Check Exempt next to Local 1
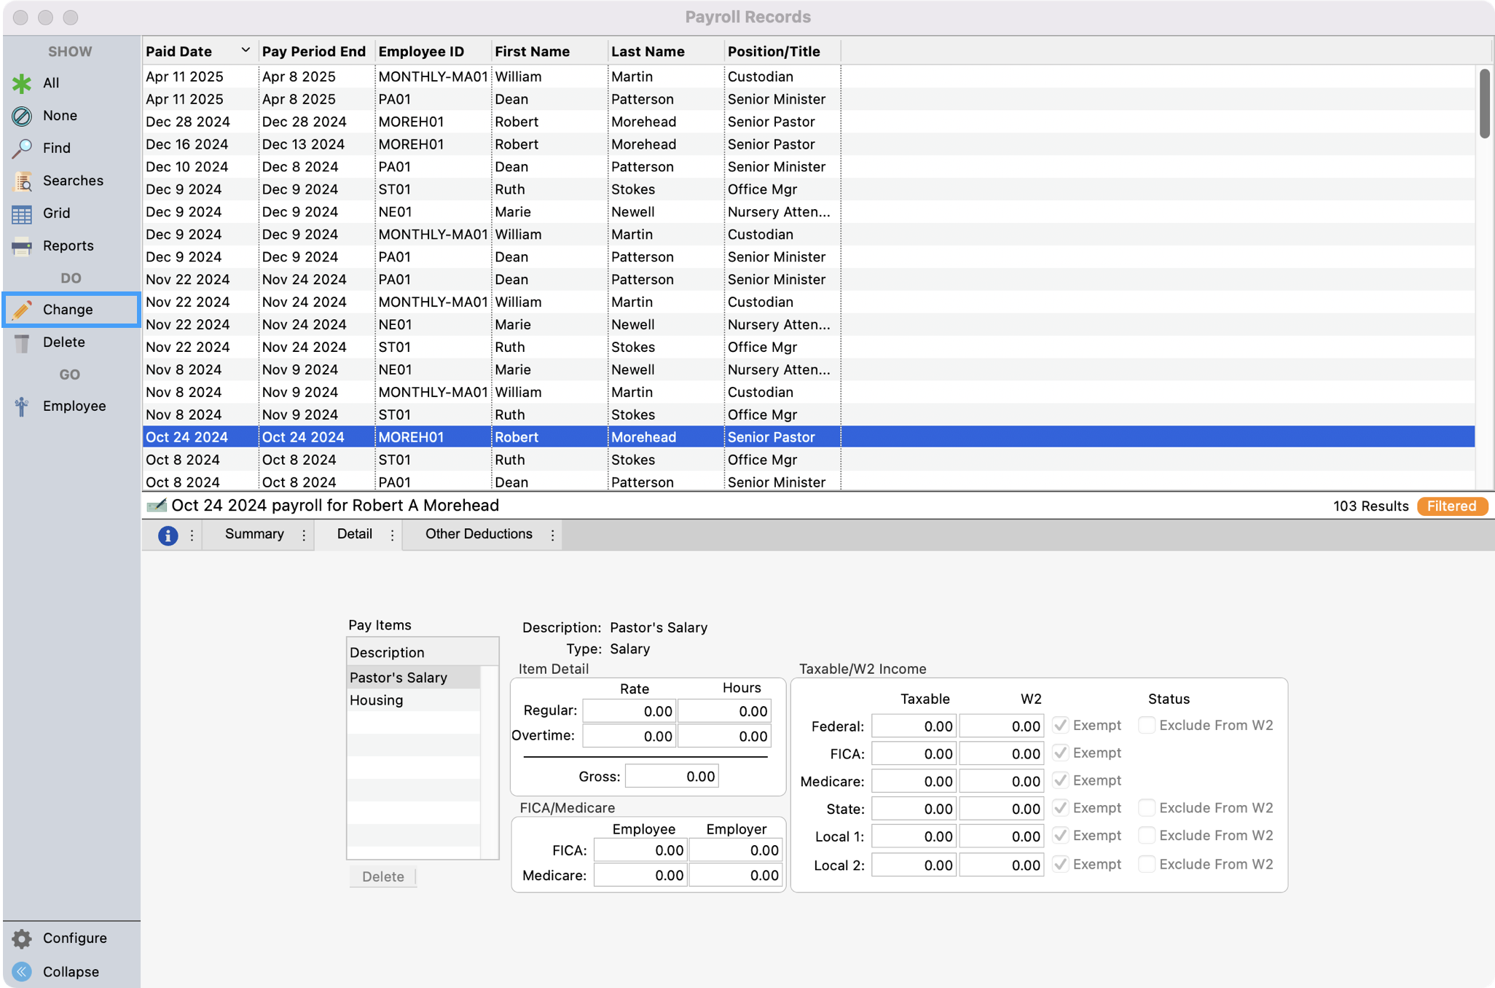 coord(1061,836)
